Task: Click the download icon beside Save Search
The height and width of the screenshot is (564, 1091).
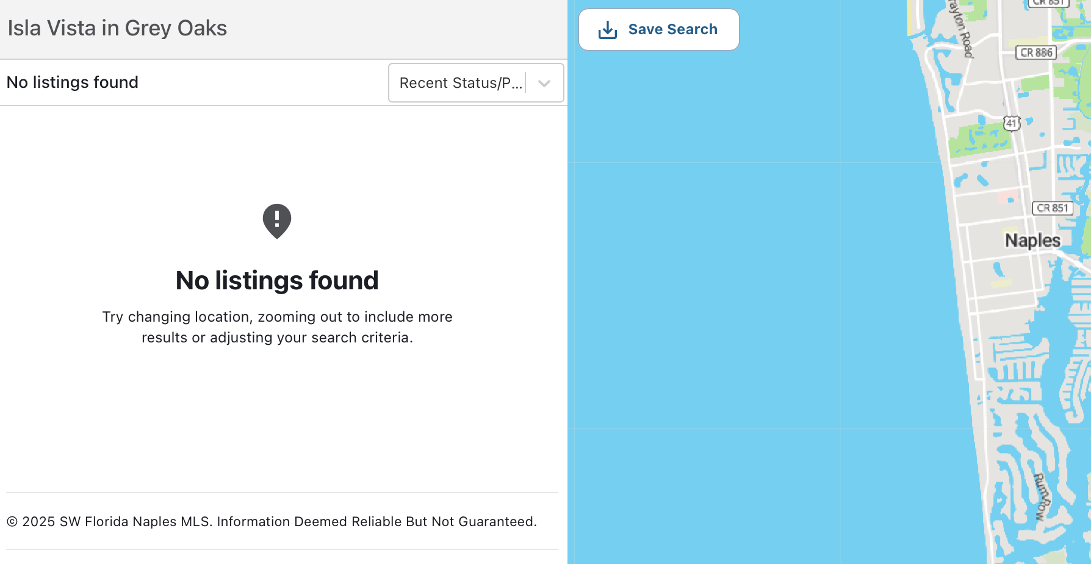Action: (607, 30)
